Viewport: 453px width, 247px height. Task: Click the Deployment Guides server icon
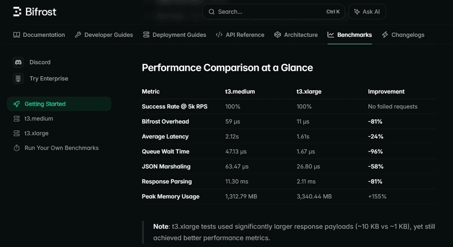tap(146, 35)
